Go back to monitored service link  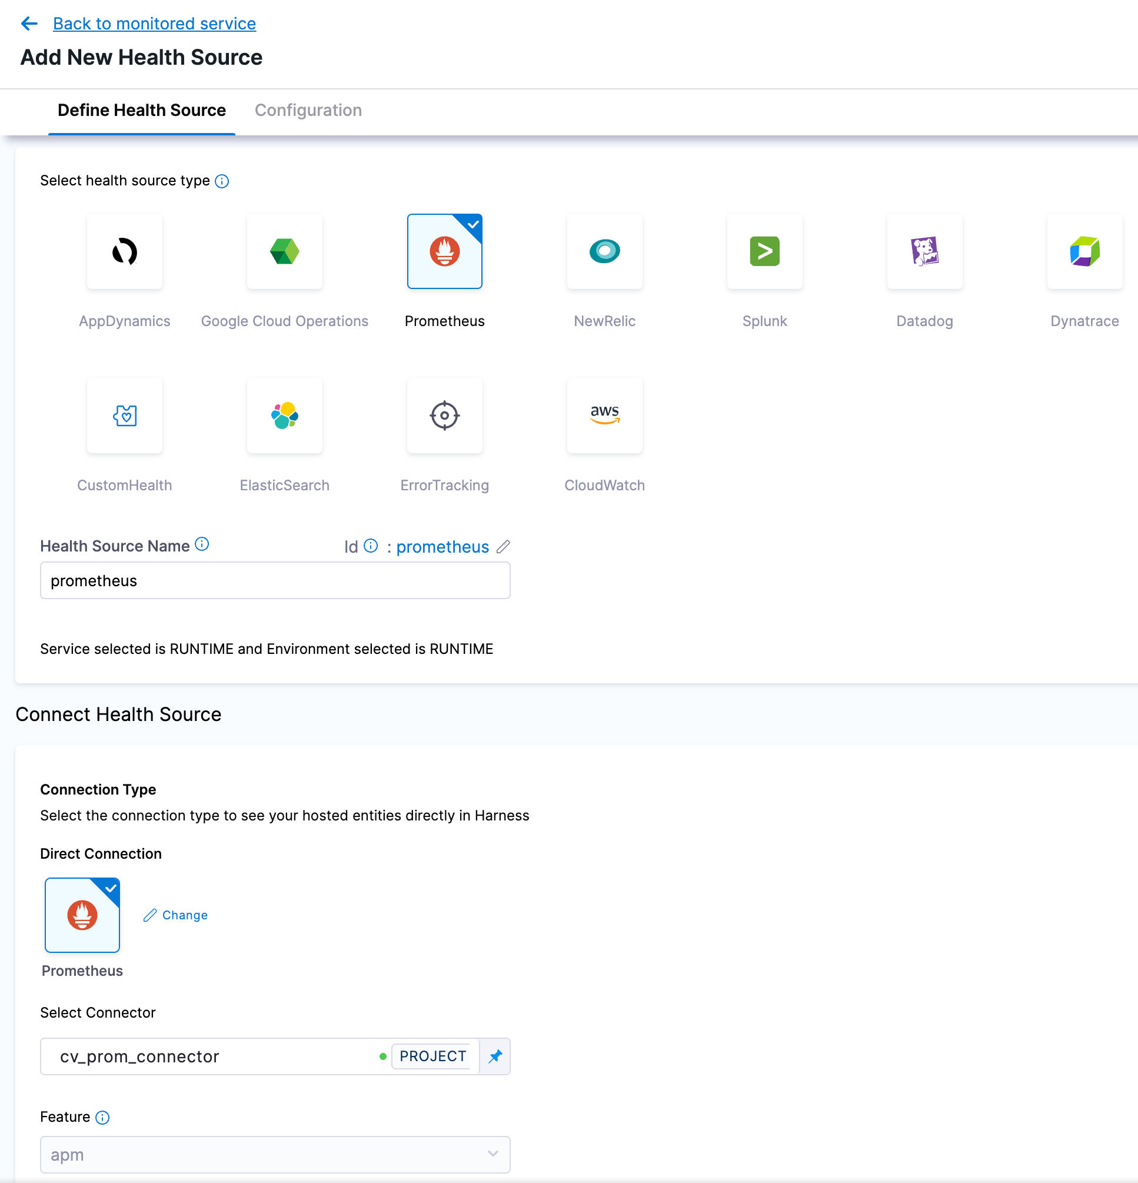pos(154,24)
